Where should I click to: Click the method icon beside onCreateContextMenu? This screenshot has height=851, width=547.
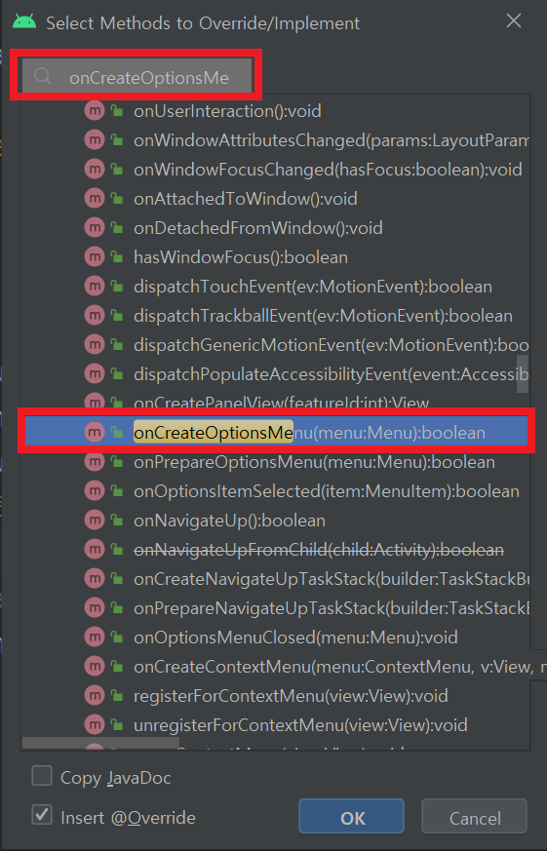pyautogui.click(x=95, y=667)
